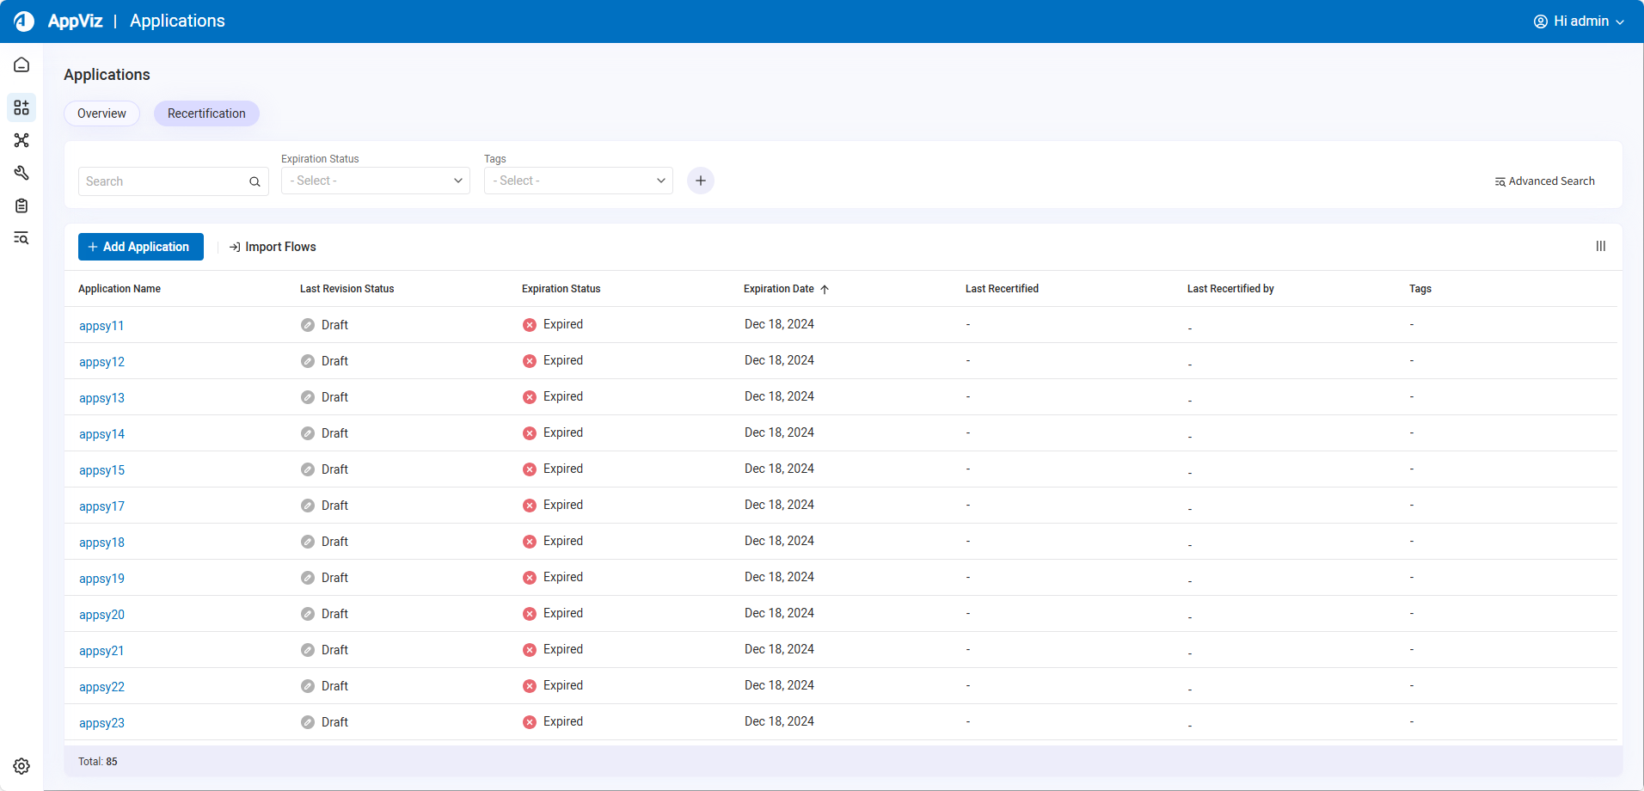Open the Home icon in sidebar
This screenshot has width=1644, height=791.
(x=21, y=65)
